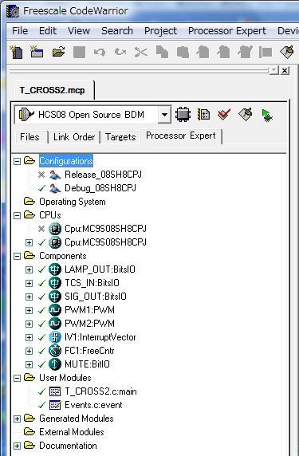Screen dimensions: 299x456
Task: Select T_CROSS2.c:main user module
Action: pos(100,391)
